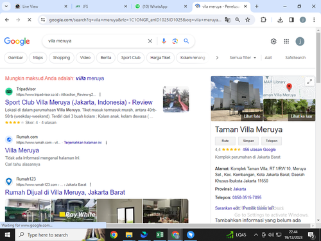Click the translate page icon
The width and height of the screenshot is (321, 241).
(227, 20)
